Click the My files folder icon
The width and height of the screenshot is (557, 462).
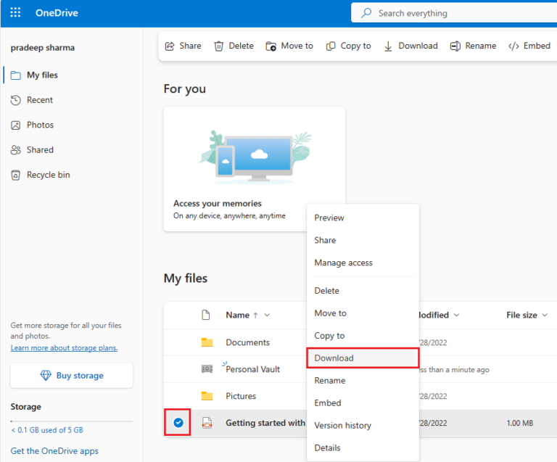(x=16, y=75)
